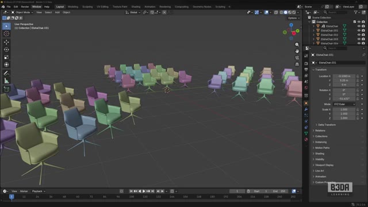Viewport: 368px width, 207px height.
Task: Select the Cursor tool in the toolbar
Action: tap(6, 33)
